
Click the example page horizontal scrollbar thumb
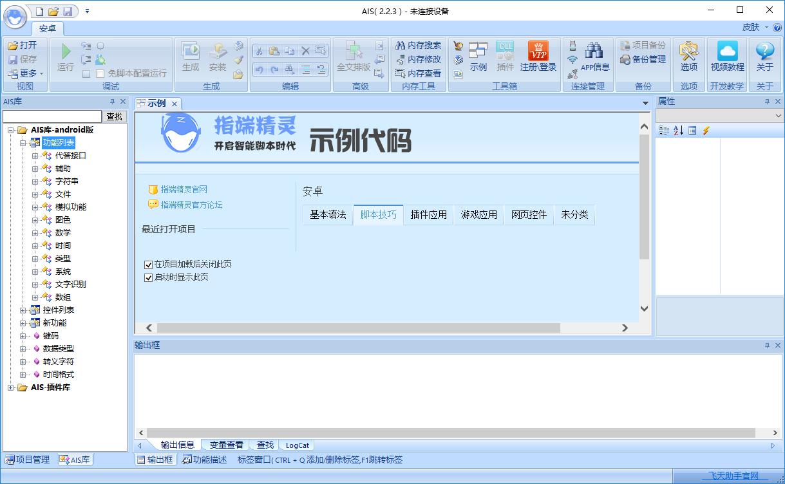click(x=359, y=328)
